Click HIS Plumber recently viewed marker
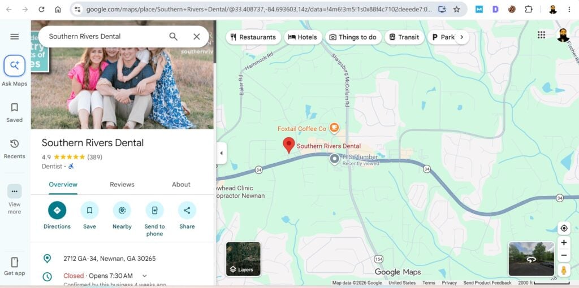The height and width of the screenshot is (288, 579). tap(335, 159)
